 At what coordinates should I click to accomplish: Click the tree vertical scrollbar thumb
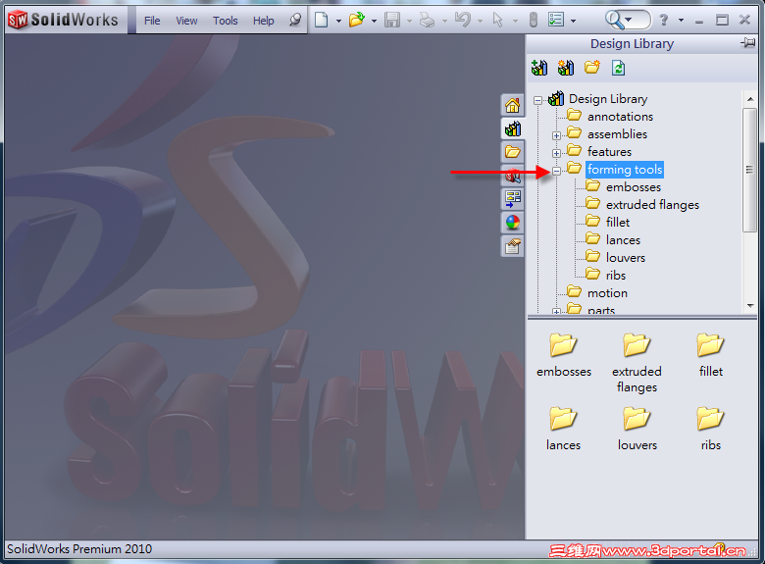(x=750, y=170)
